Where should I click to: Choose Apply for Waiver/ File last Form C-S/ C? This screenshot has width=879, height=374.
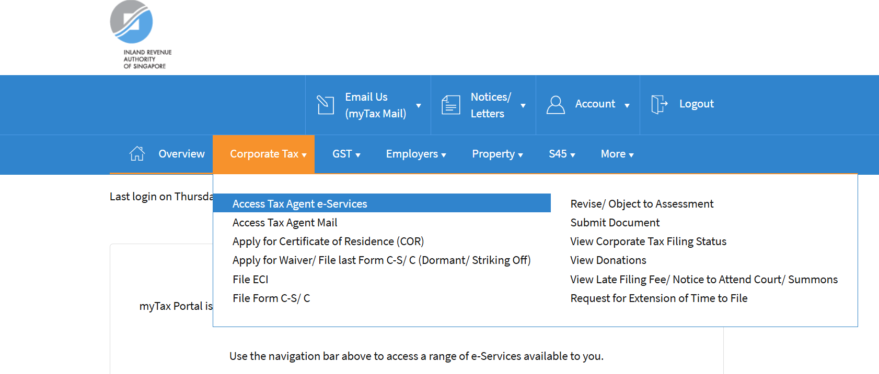pyautogui.click(x=381, y=260)
